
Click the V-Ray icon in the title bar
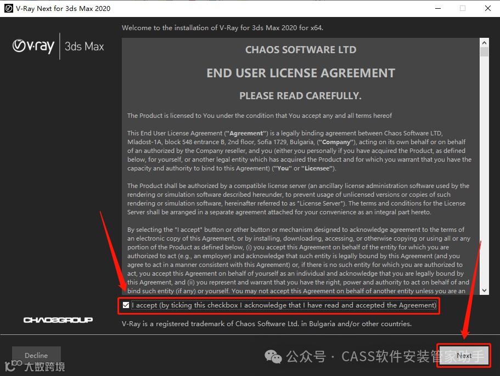[9, 8]
